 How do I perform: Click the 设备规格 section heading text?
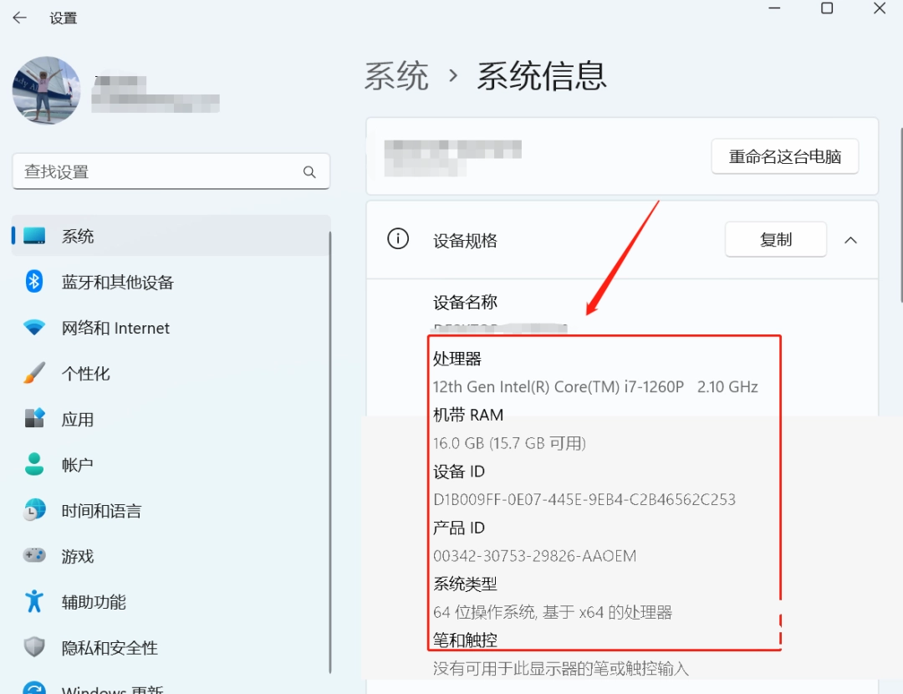pos(465,240)
